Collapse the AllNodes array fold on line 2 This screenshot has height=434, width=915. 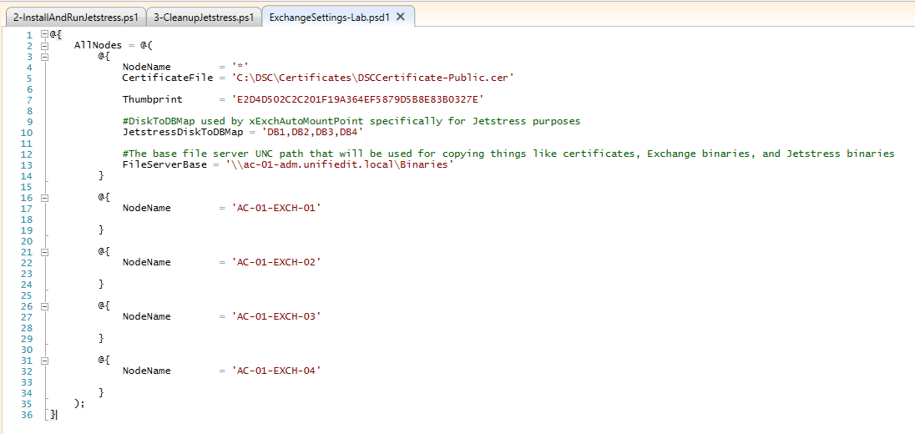[x=43, y=45]
